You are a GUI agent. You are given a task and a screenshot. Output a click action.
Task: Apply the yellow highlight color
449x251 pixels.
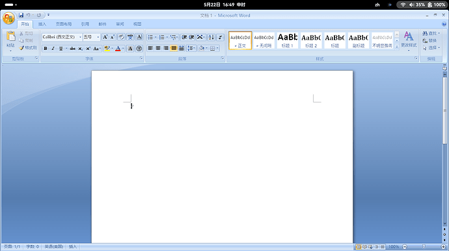click(x=107, y=49)
